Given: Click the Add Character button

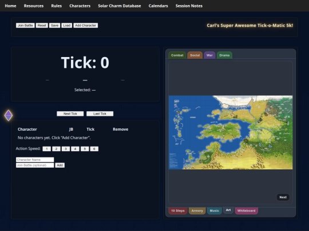Looking at the screenshot, I should coord(85,26).
